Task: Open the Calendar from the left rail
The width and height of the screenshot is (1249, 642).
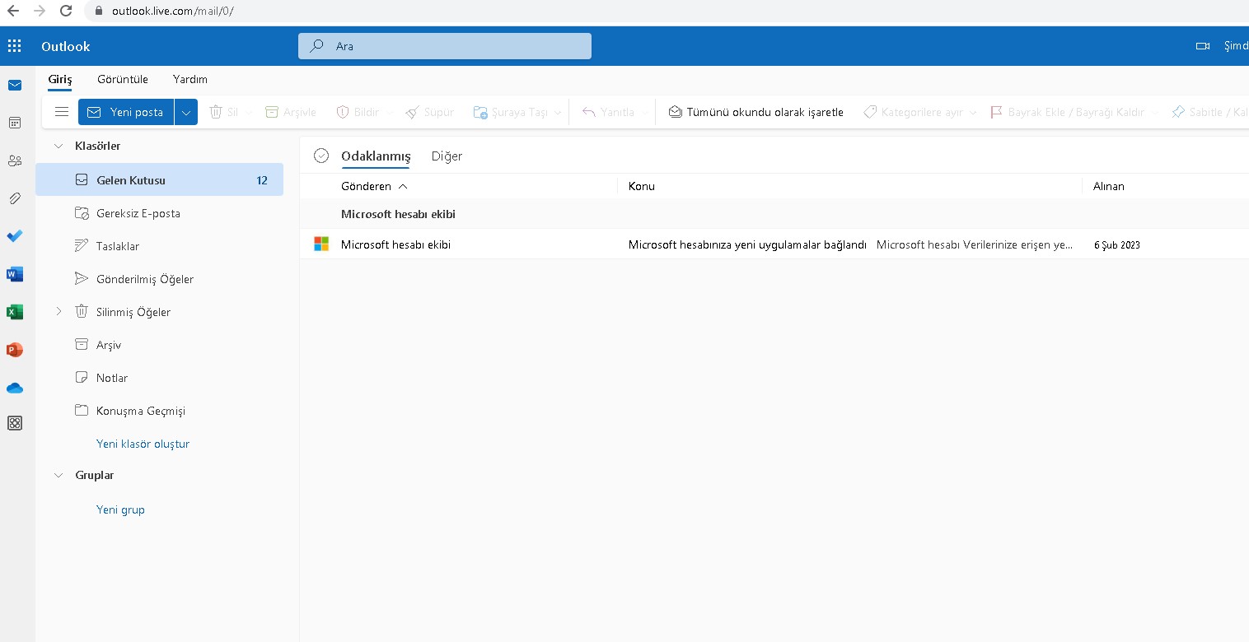Action: point(14,122)
